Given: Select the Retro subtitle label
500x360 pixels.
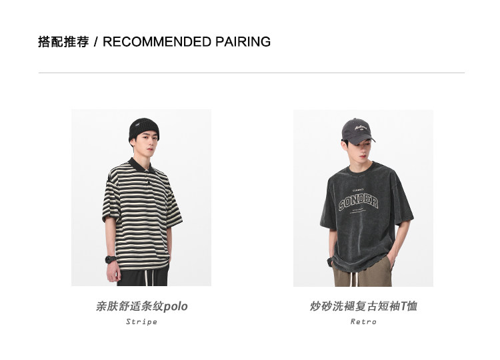Looking at the screenshot, I should (x=363, y=321).
